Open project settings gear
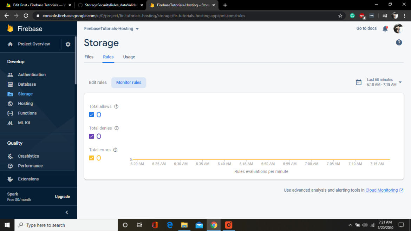 [68, 44]
